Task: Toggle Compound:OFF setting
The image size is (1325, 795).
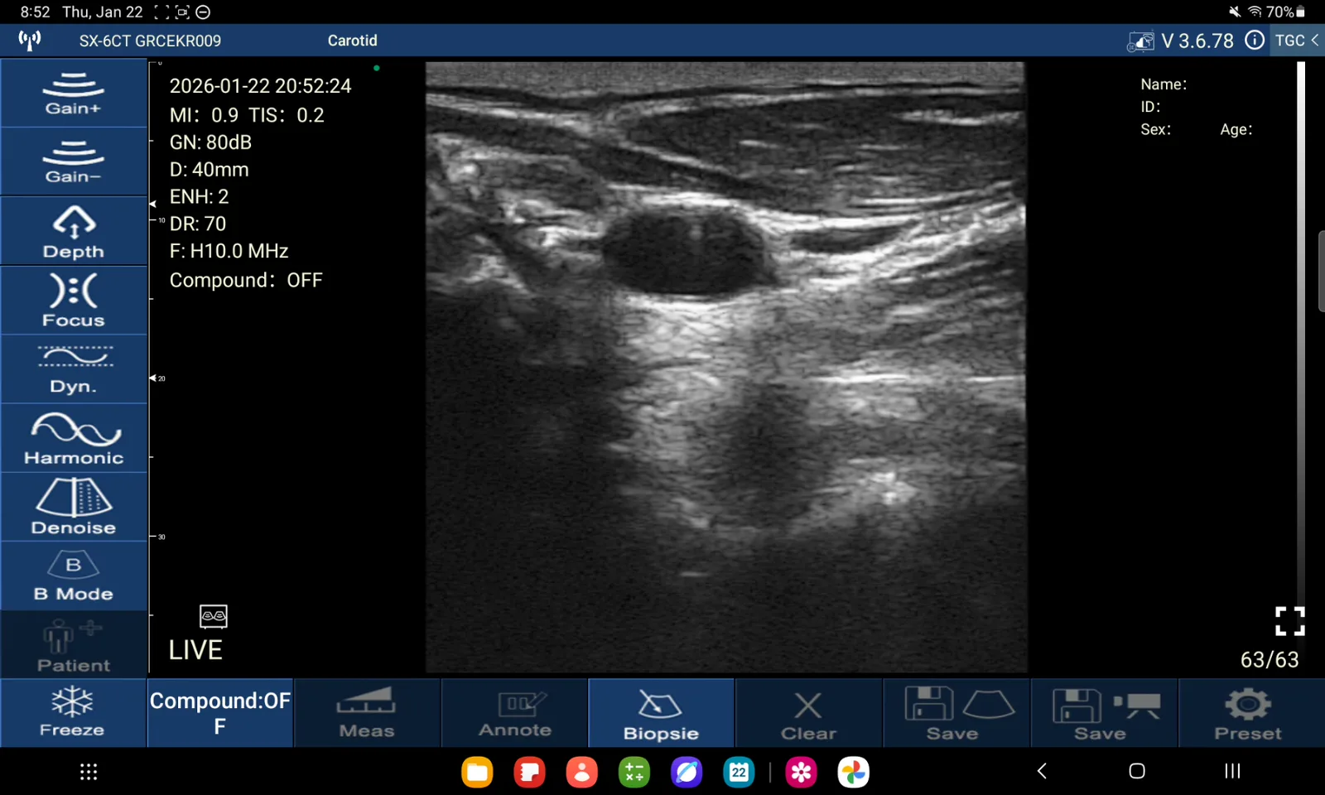Action: click(x=220, y=713)
